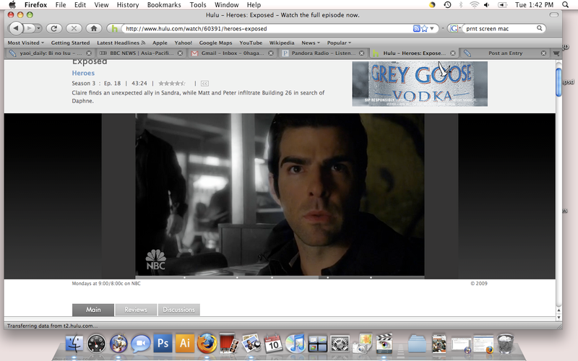Go to the Home page button

tap(94, 28)
